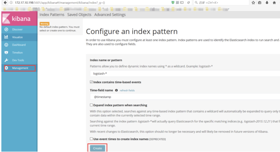Click the Time-field name info icon
The image size is (280, 152).
(116, 90)
